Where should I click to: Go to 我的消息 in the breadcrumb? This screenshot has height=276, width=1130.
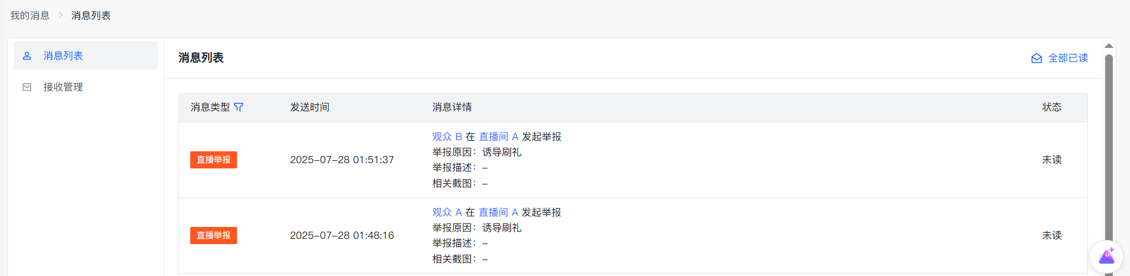(30, 15)
